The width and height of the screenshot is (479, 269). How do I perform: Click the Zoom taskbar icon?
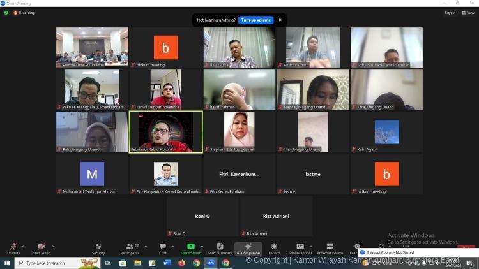coord(211,263)
